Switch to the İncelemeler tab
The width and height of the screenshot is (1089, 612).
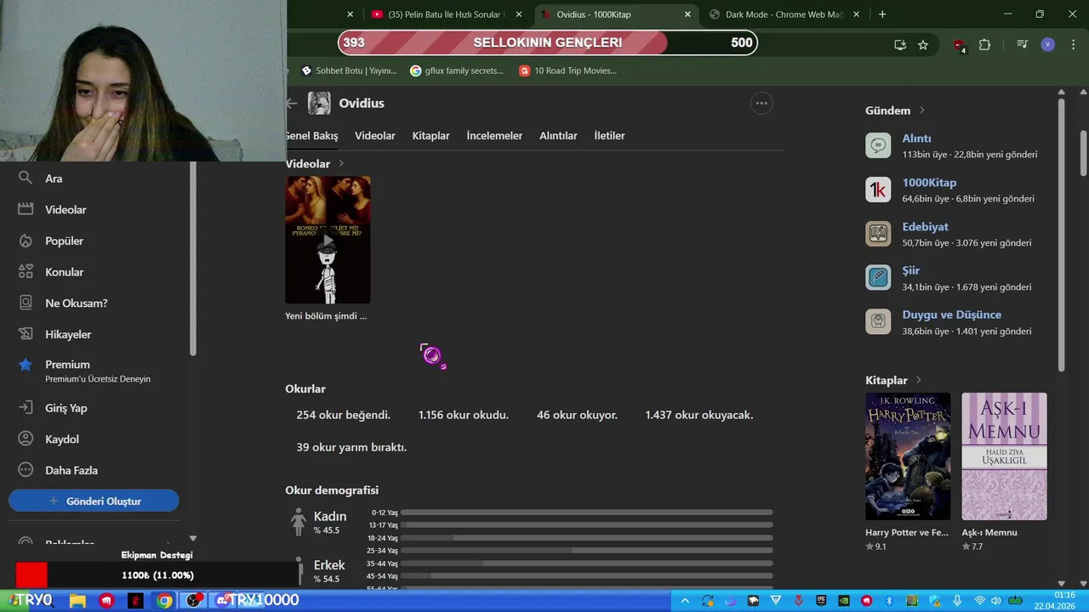(x=494, y=136)
